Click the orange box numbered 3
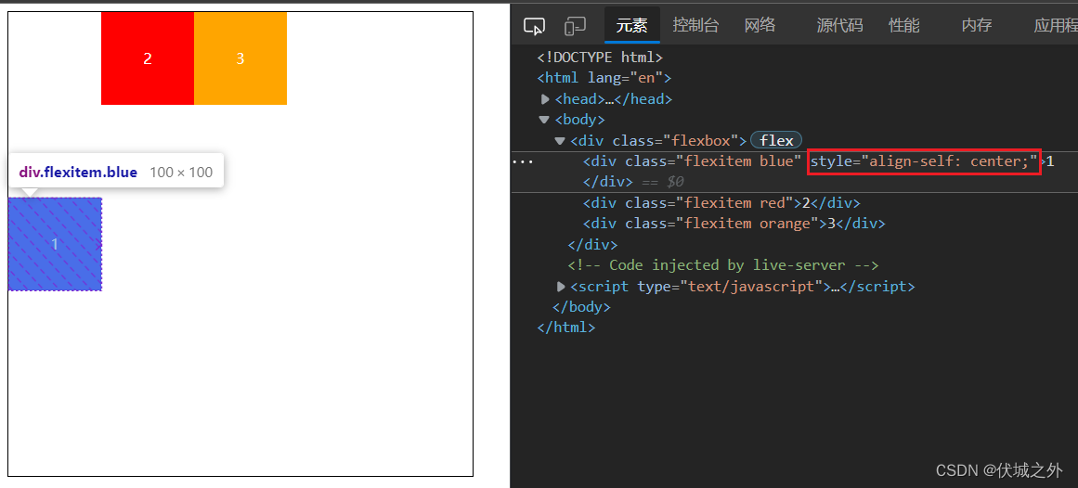This screenshot has height=488, width=1078. coord(240,58)
